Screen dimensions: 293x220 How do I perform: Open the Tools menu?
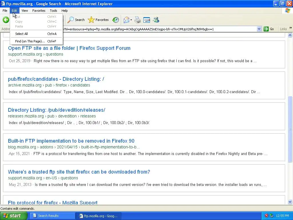click(x=54, y=11)
